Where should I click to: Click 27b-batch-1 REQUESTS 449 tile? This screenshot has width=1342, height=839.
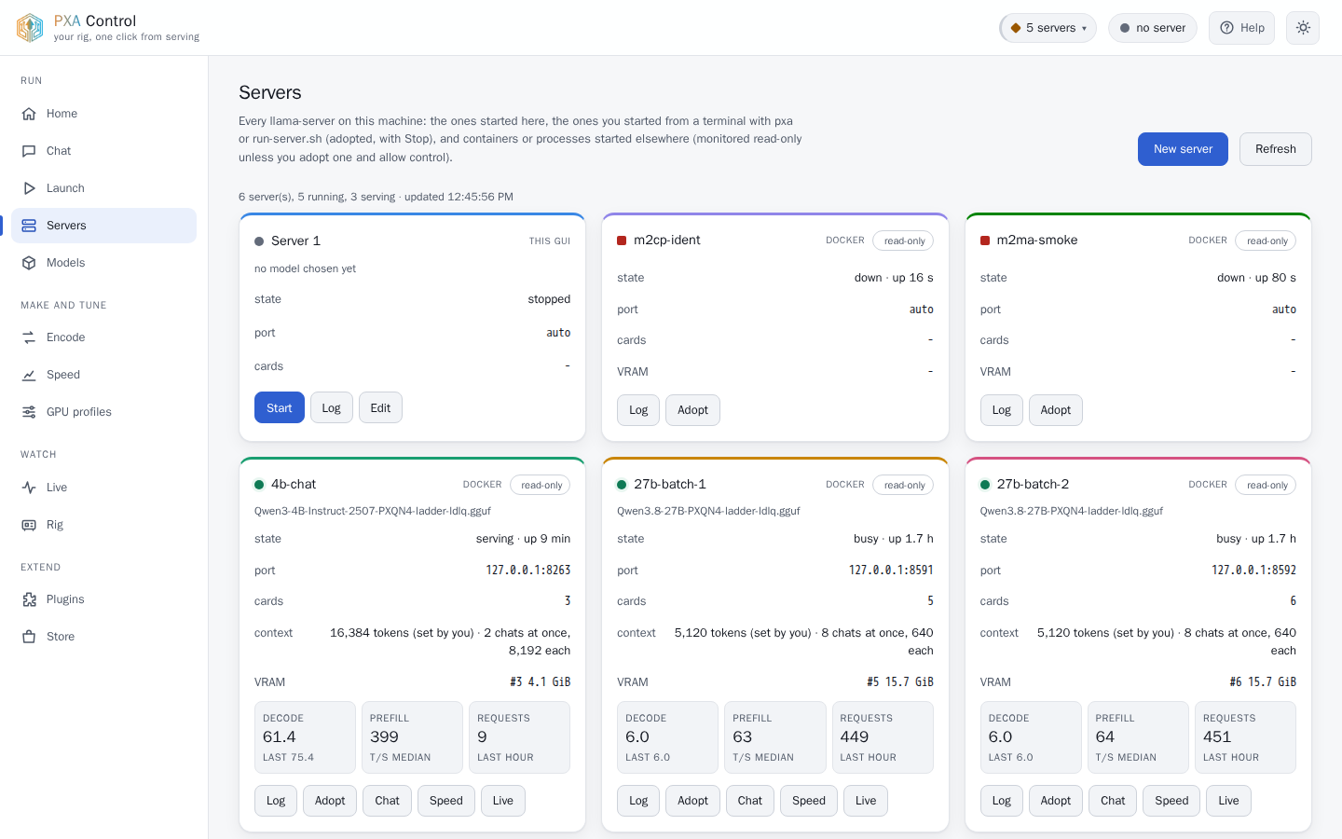coord(883,737)
